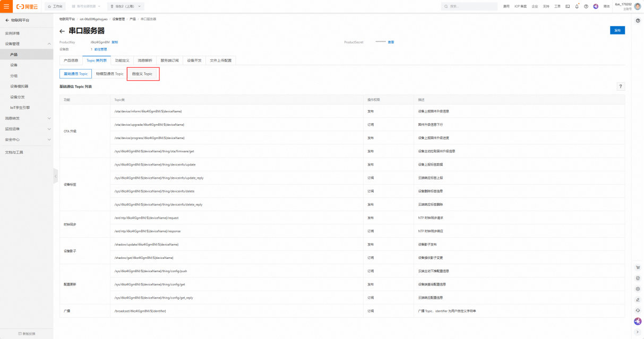Click the blue 发布 button
644x339 pixels.
pos(617,30)
